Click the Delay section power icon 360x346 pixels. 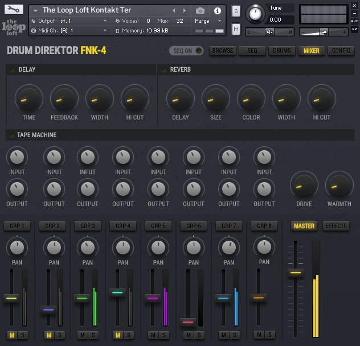(13, 69)
